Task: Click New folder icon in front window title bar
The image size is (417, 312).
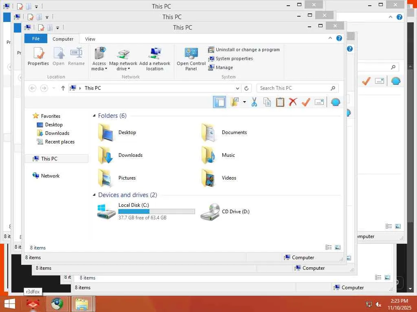Action: [x=50, y=27]
